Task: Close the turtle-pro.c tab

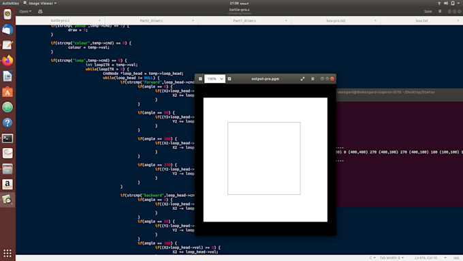Action: pos(100,20)
